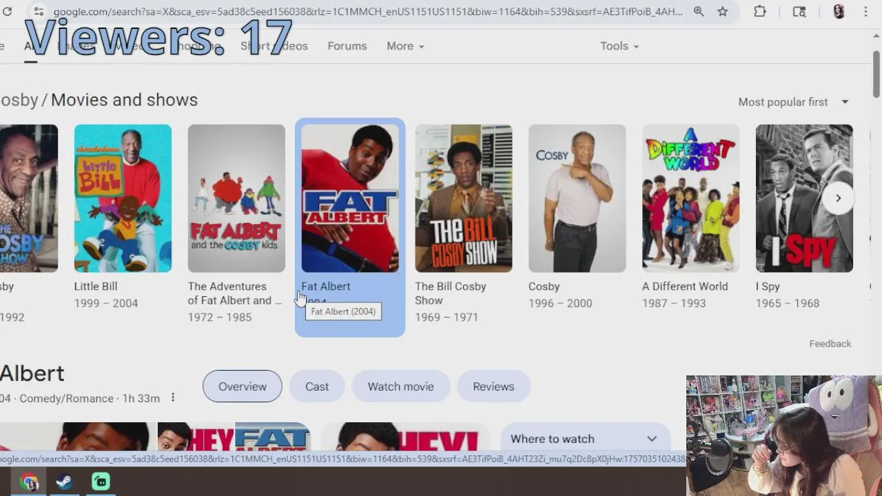
Task: Open site information icon in address bar
Action: click(x=39, y=12)
